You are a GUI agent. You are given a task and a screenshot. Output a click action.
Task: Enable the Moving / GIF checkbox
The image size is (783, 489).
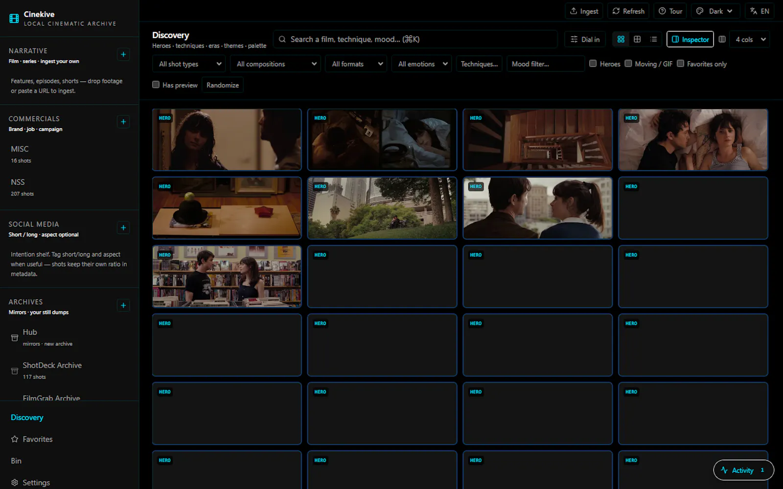[628, 64]
